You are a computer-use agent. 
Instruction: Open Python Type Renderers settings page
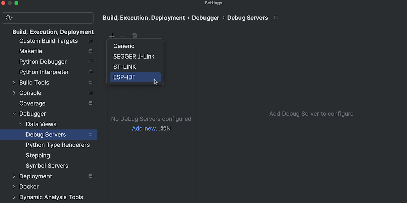[x=58, y=145]
